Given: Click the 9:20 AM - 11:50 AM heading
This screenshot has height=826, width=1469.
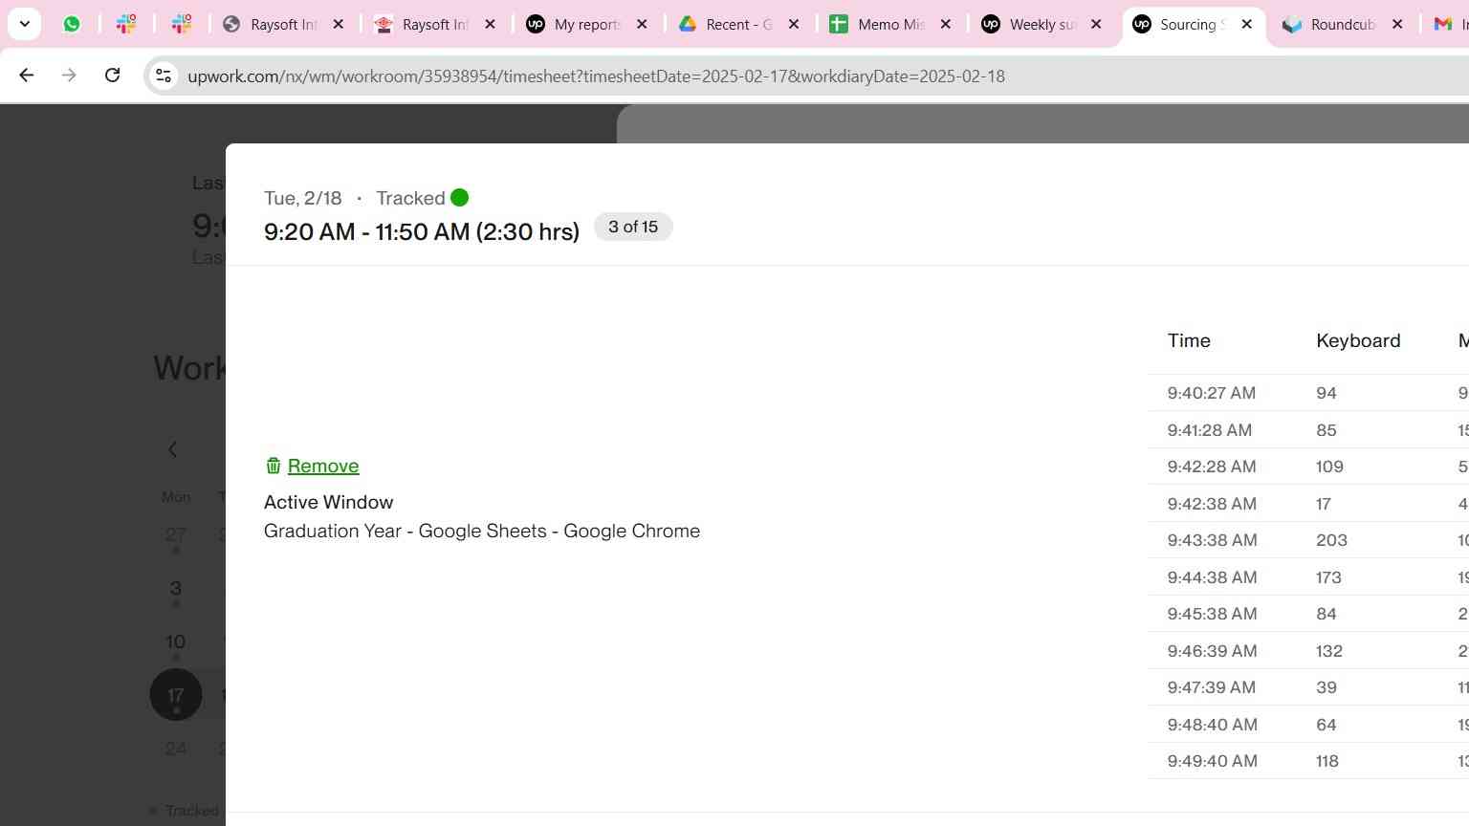Looking at the screenshot, I should (x=422, y=231).
